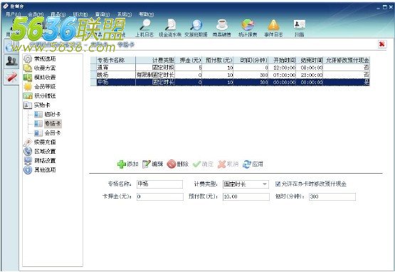Select the 专场卡 tree item
The height and width of the screenshot is (272, 395).
53,123
